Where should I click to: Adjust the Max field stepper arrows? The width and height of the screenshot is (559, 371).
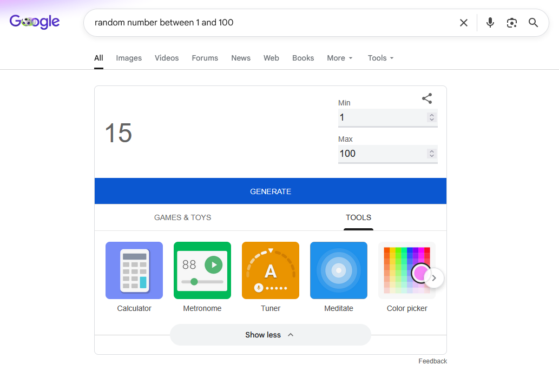tap(432, 154)
